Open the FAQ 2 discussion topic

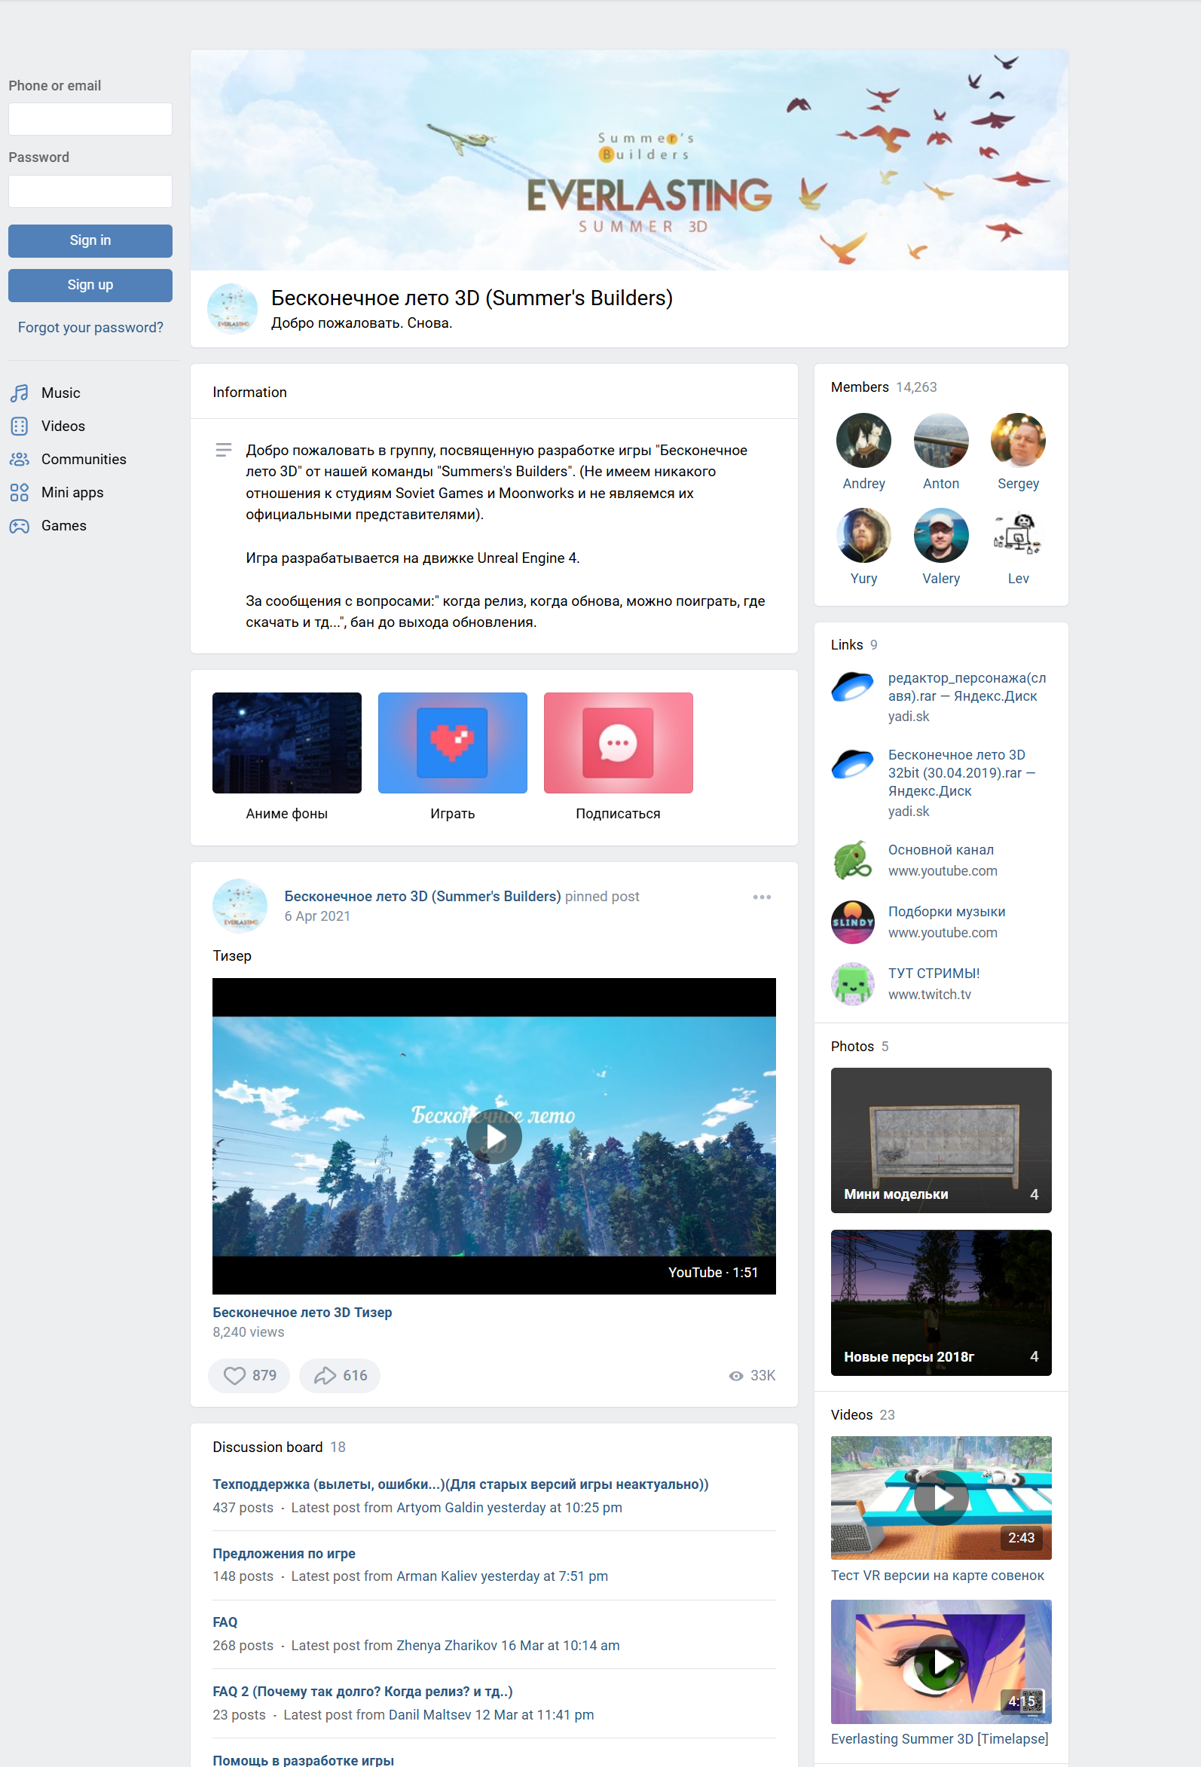pyautogui.click(x=362, y=1692)
